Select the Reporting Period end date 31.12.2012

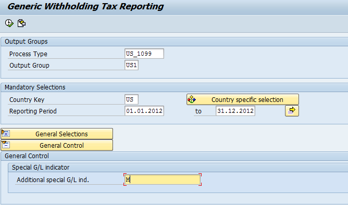[235, 111]
